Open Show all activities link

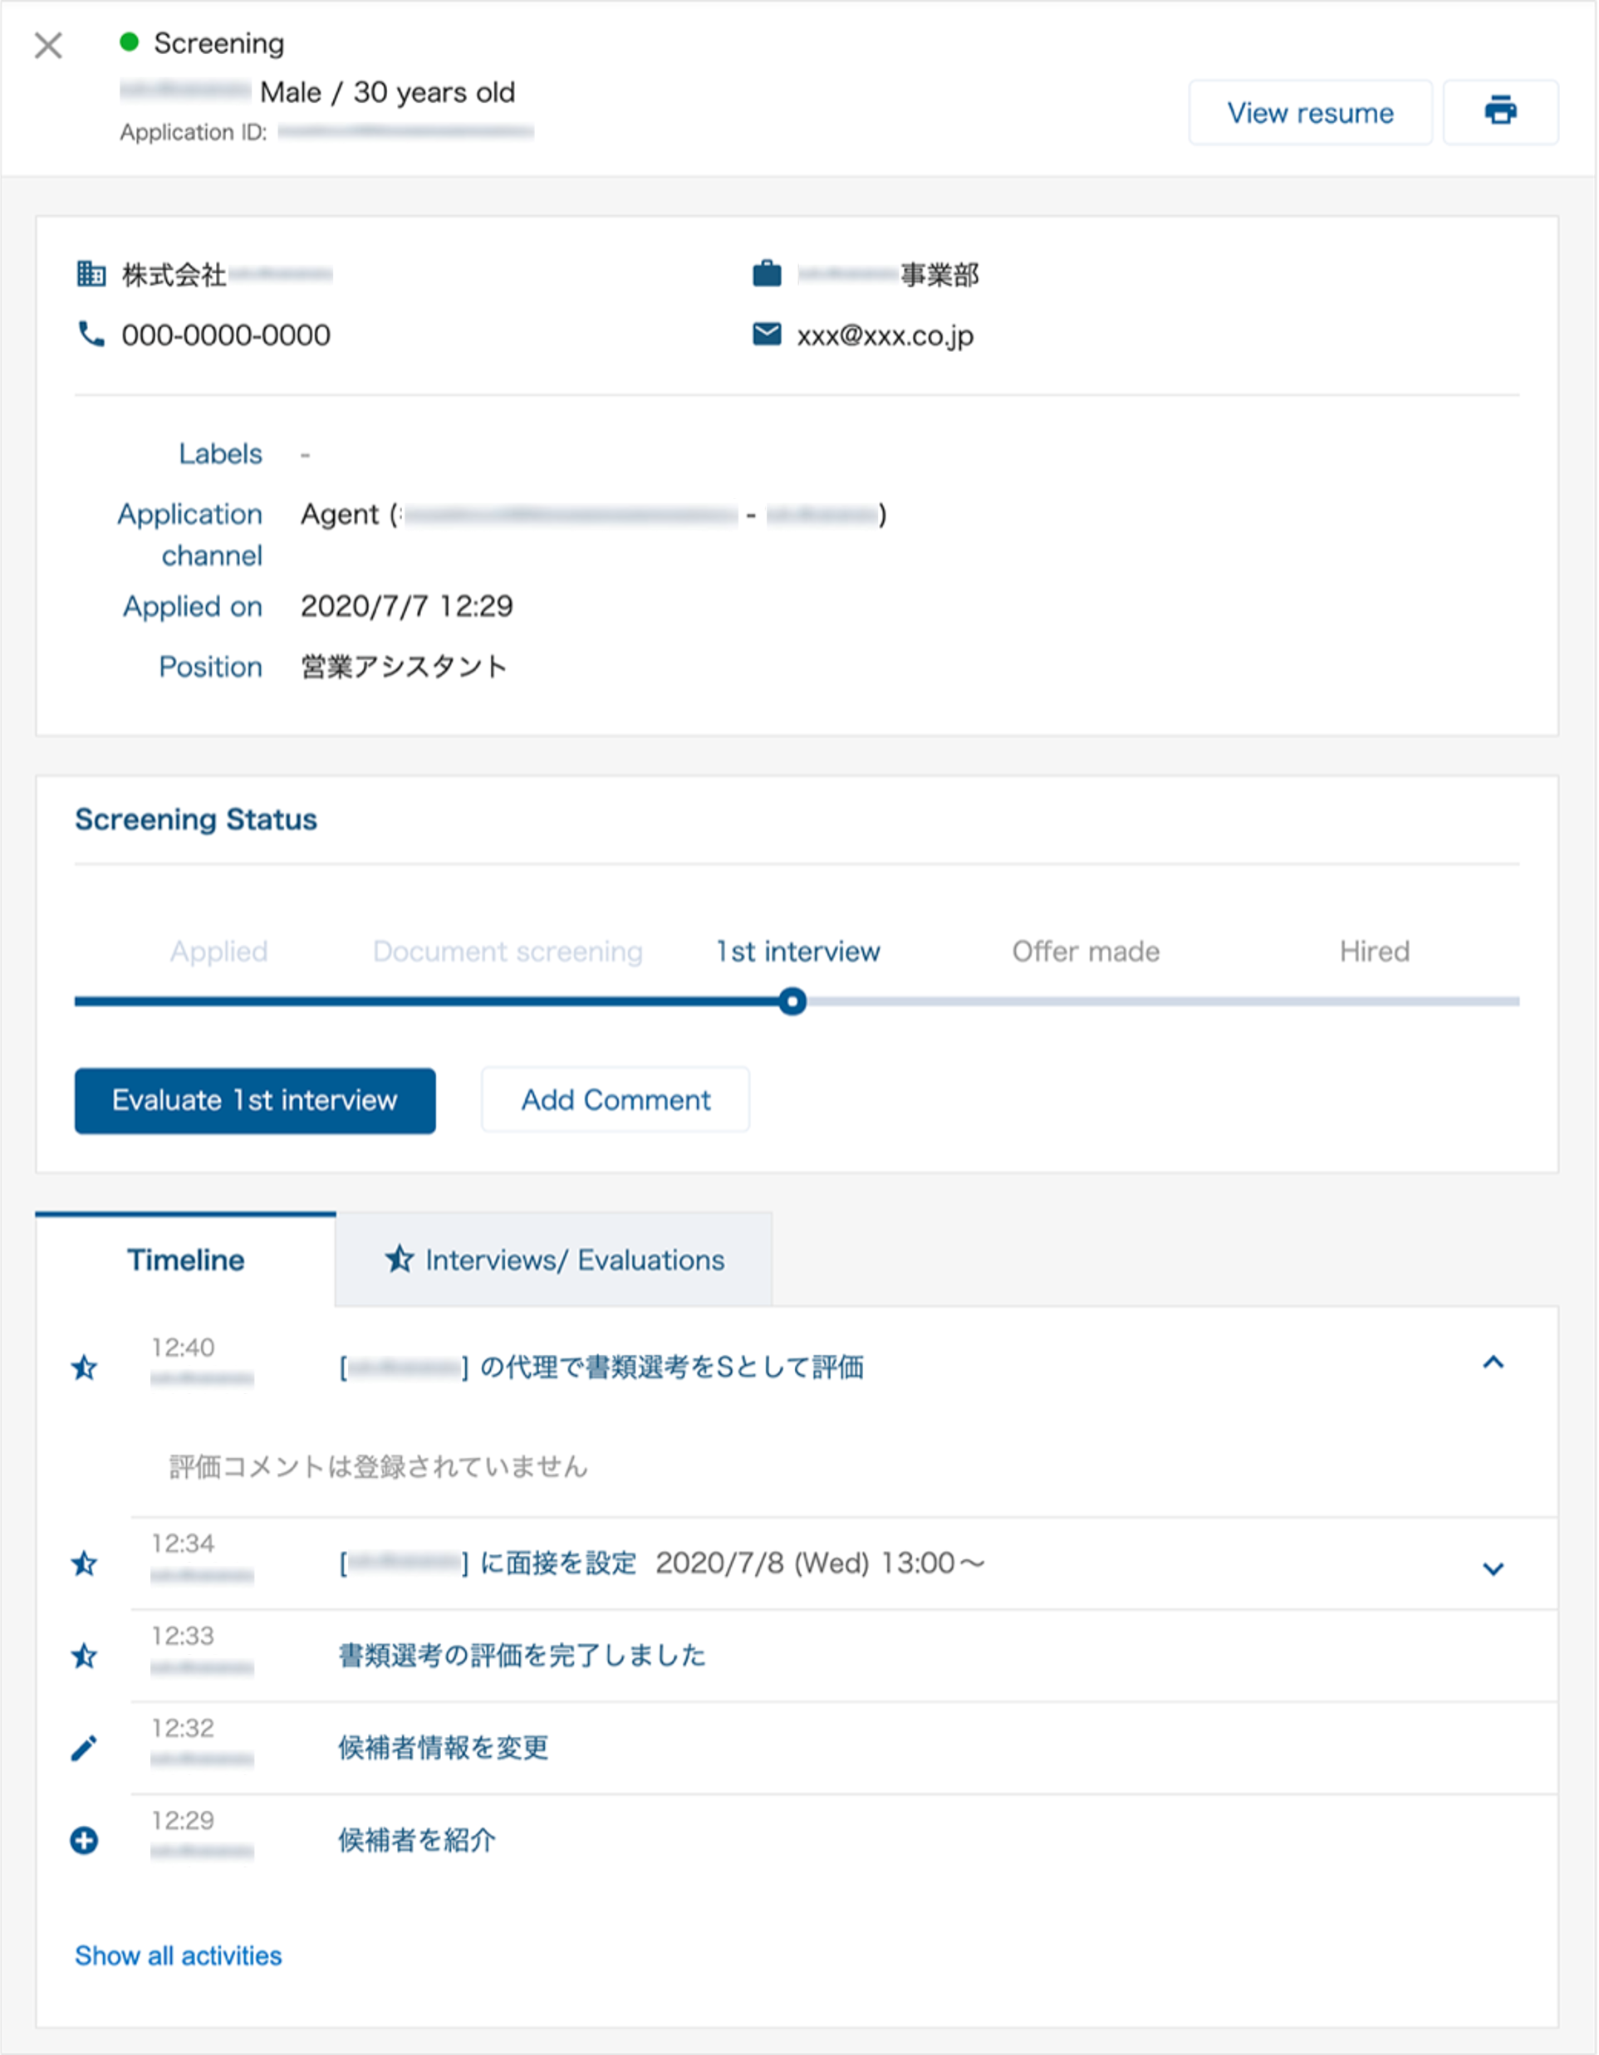[x=179, y=1955]
